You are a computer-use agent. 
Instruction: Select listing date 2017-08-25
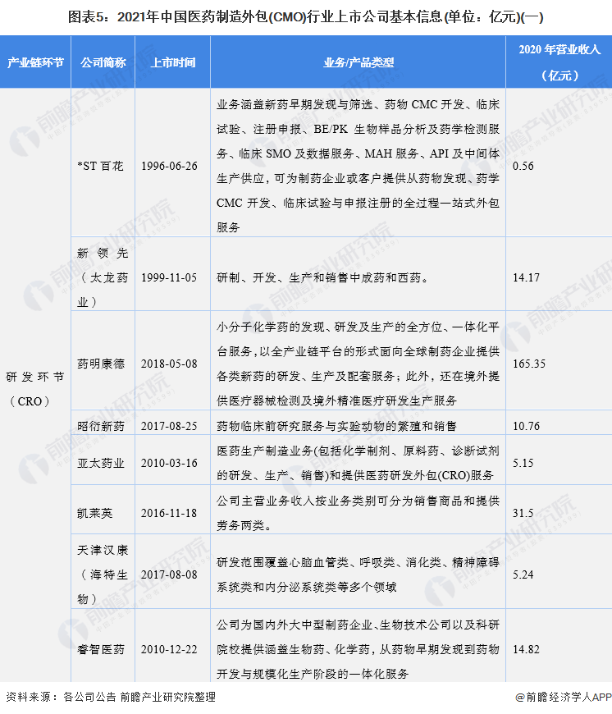pos(169,426)
